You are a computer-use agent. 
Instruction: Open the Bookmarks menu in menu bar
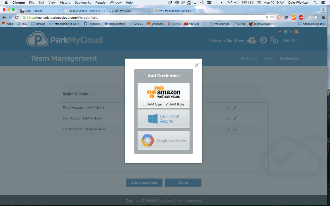click(x=83, y=2)
